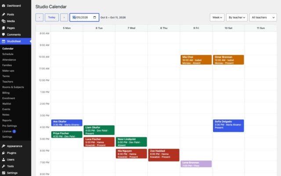Open Nia Nguyen 6:00 PM lesson
The image size is (281, 176).
pyautogui.click(x=131, y=154)
